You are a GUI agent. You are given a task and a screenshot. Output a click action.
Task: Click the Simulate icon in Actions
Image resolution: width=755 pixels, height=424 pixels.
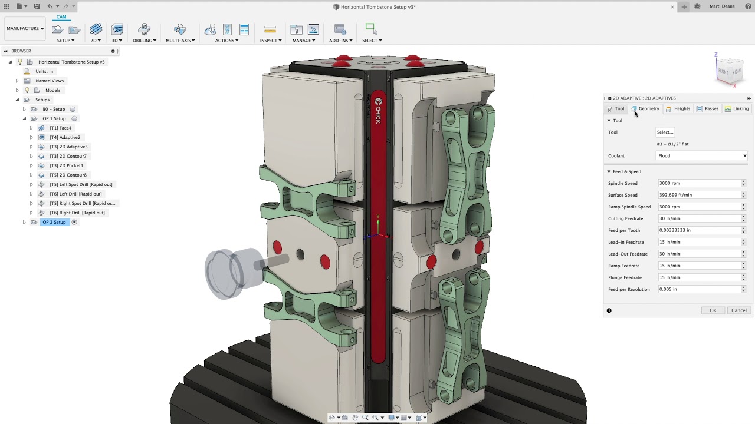click(x=210, y=29)
